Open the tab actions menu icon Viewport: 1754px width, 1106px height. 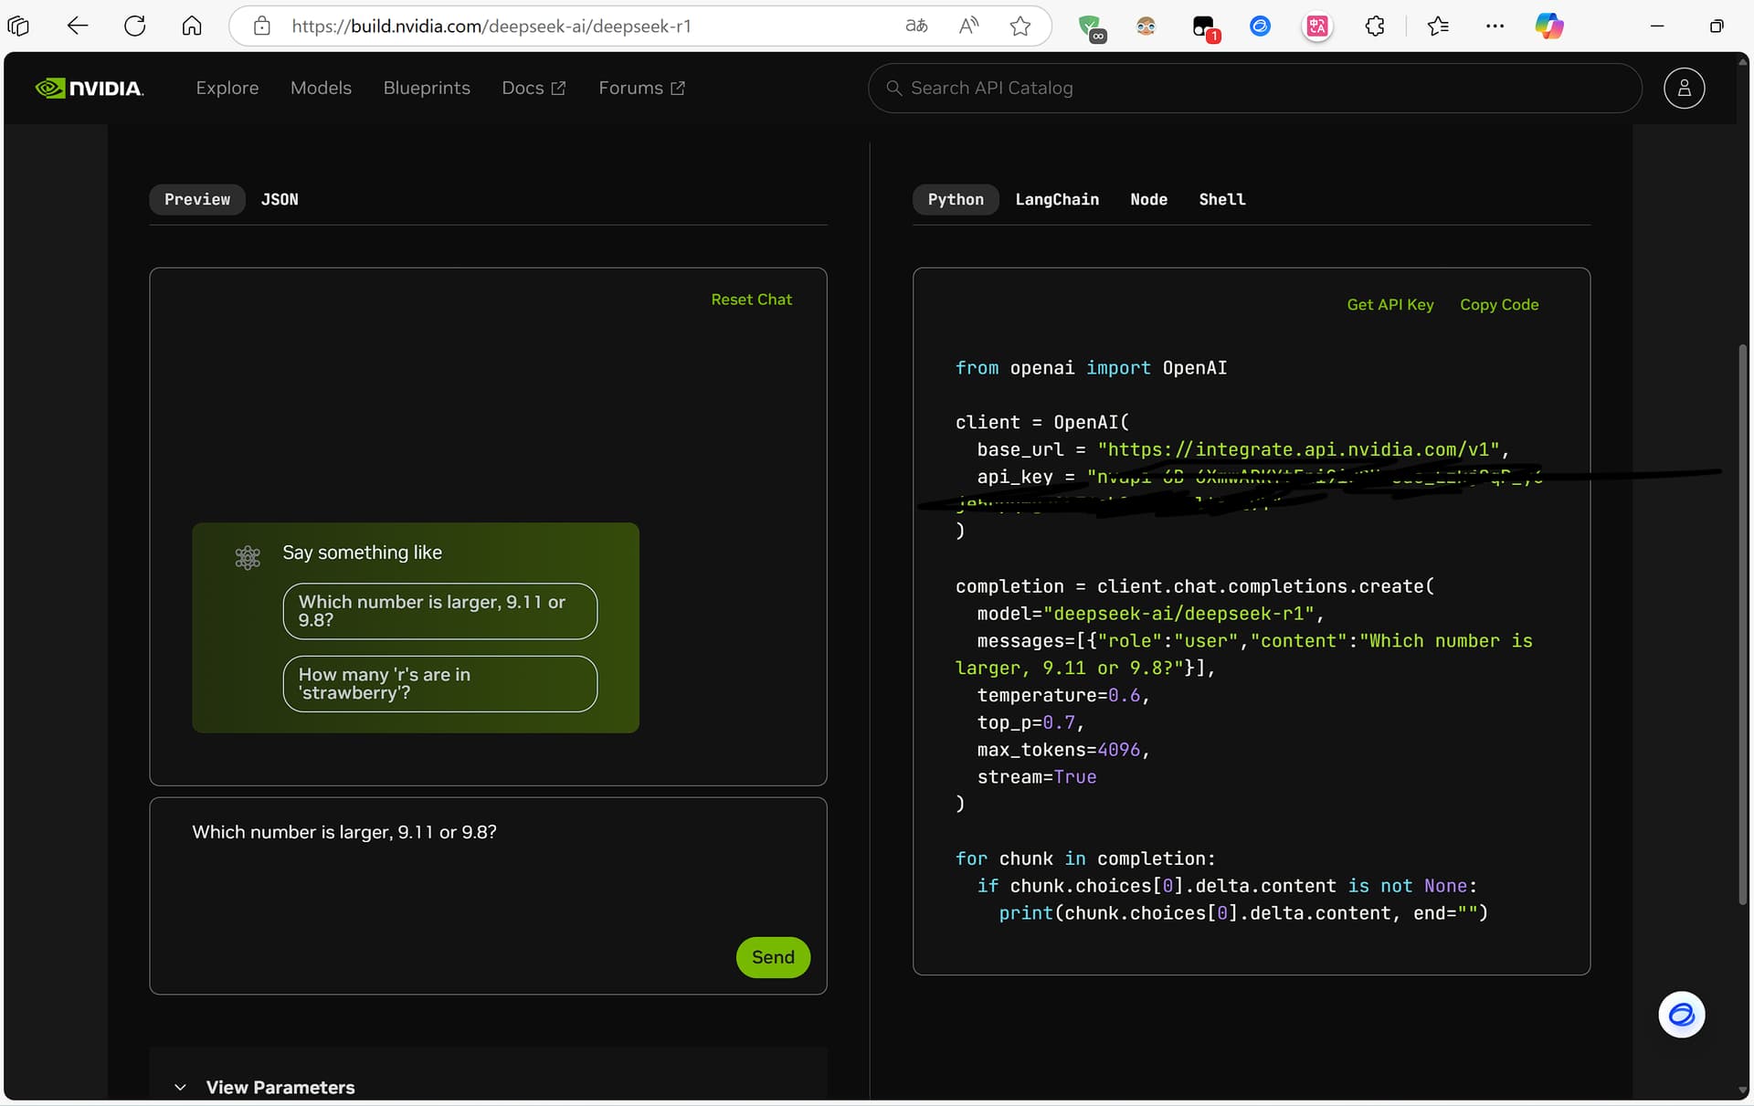click(x=18, y=26)
